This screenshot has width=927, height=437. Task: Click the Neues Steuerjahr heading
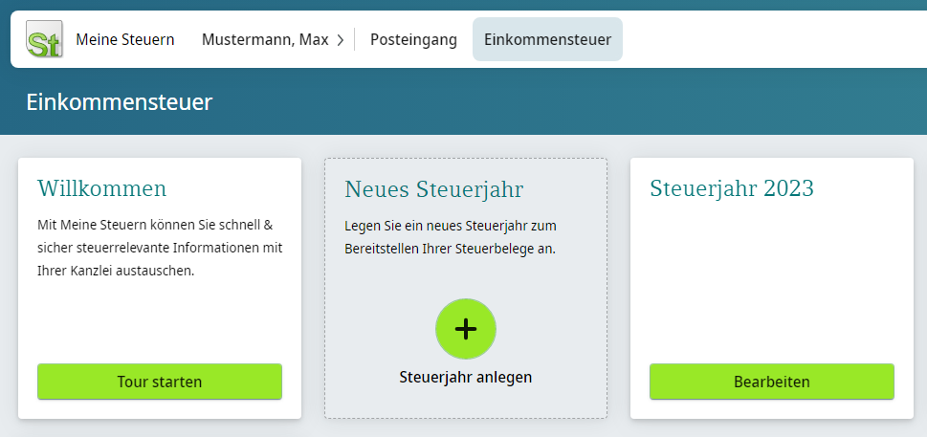click(433, 188)
